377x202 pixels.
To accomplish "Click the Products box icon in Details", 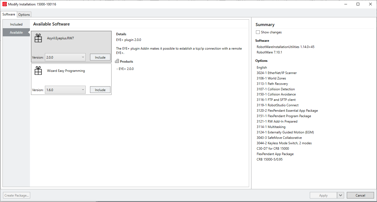I will click(117, 61).
